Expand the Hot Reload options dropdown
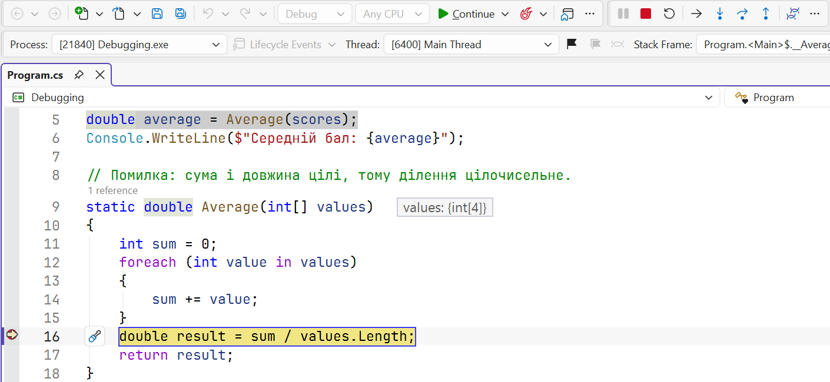 pyautogui.click(x=543, y=14)
